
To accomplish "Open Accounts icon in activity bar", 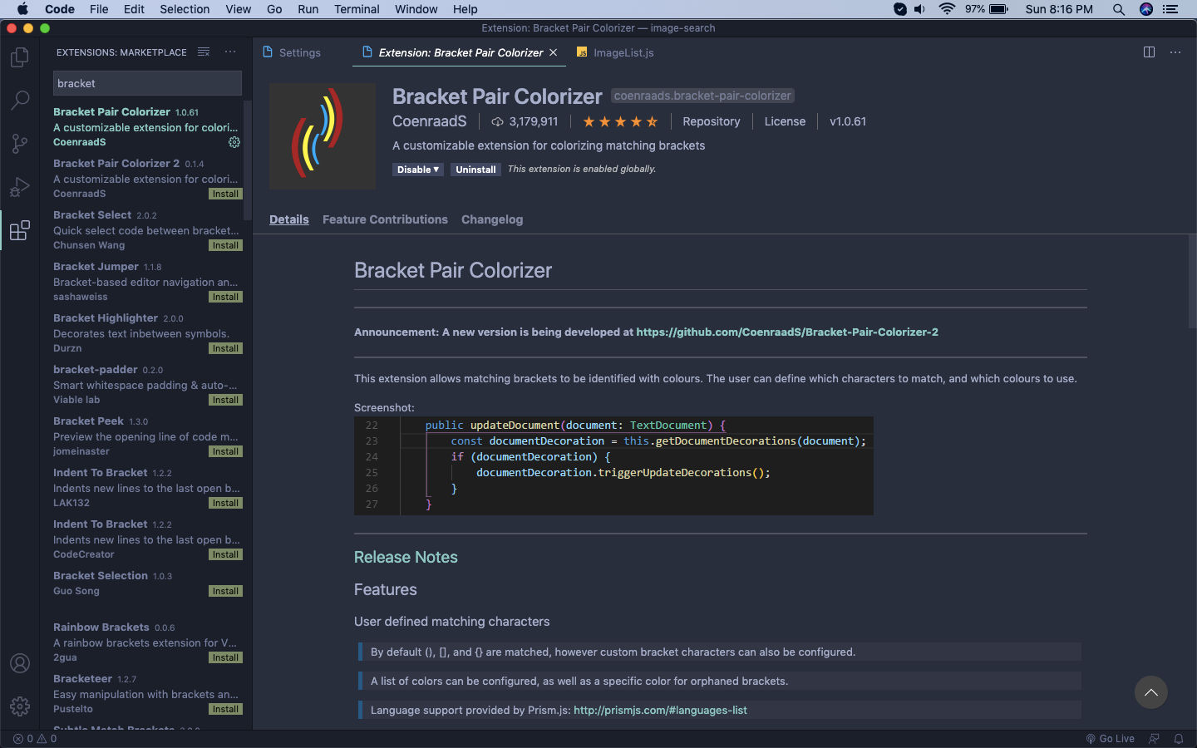I will 20,663.
